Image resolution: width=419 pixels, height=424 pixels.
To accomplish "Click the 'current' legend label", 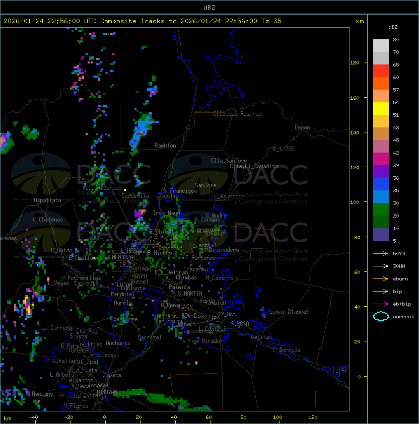I will click(403, 316).
